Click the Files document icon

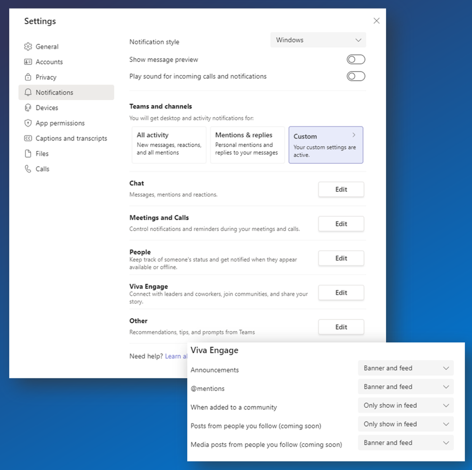[28, 154]
